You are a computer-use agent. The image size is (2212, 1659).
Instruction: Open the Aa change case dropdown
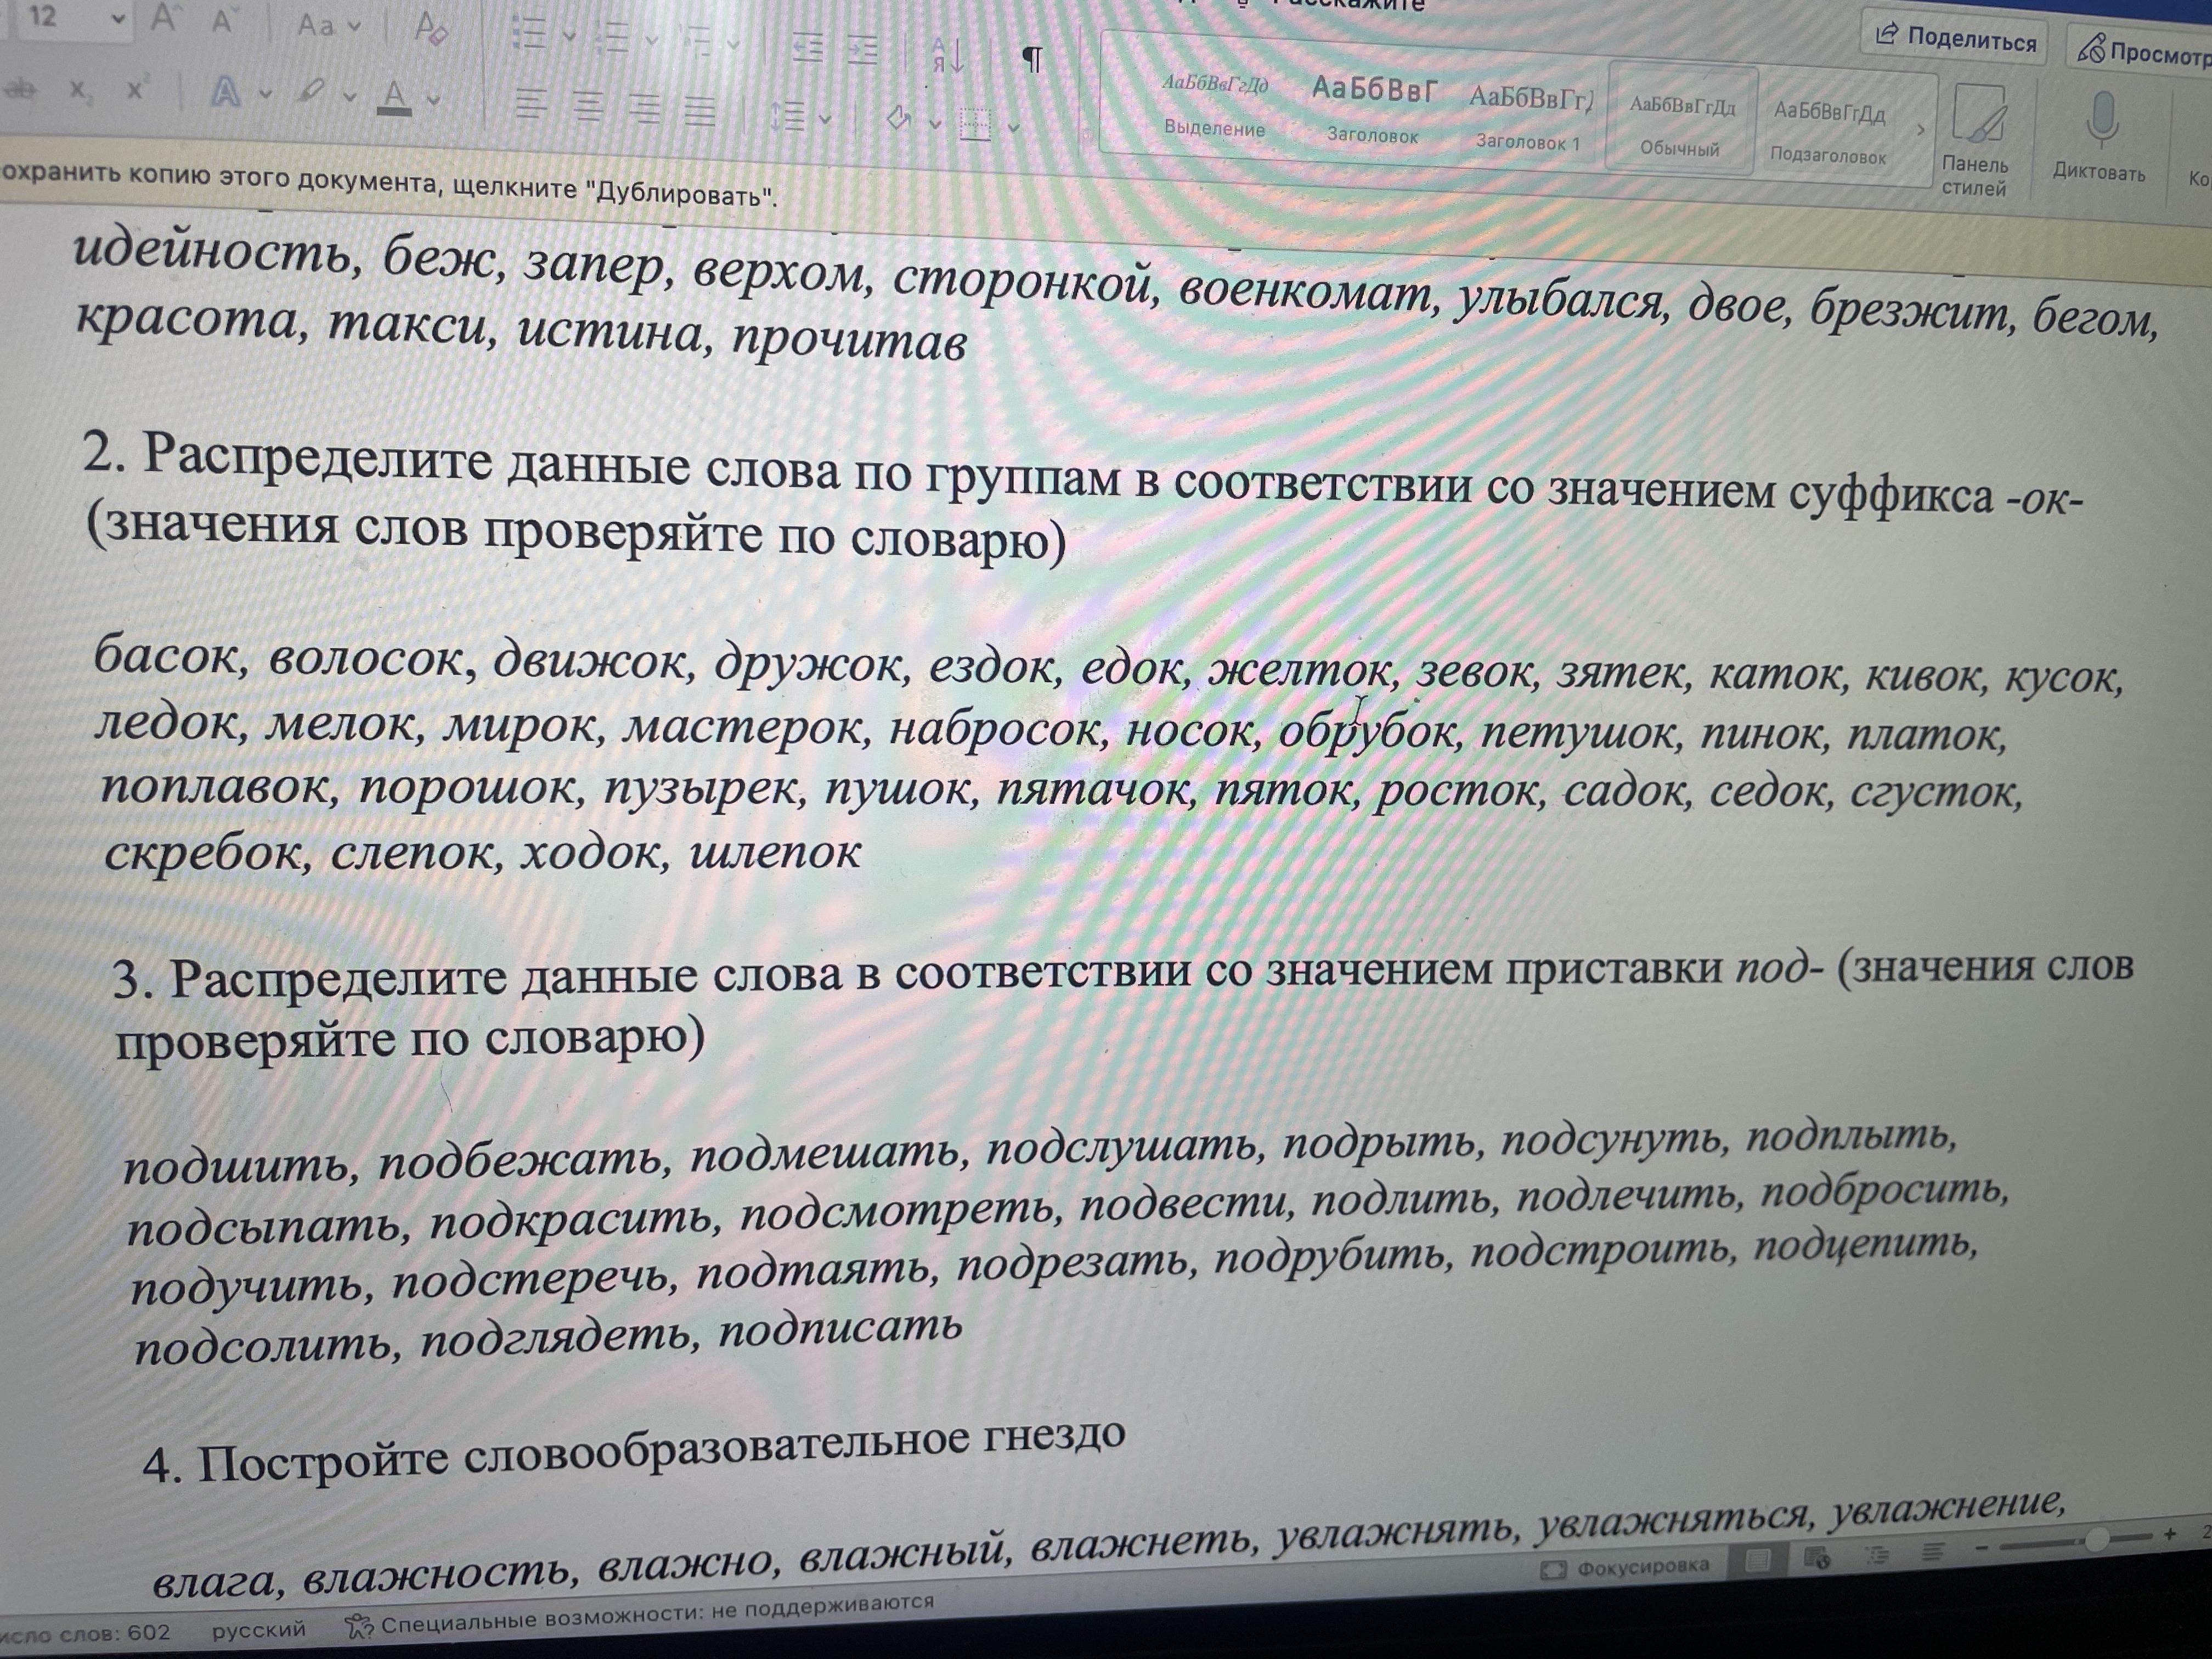(328, 25)
